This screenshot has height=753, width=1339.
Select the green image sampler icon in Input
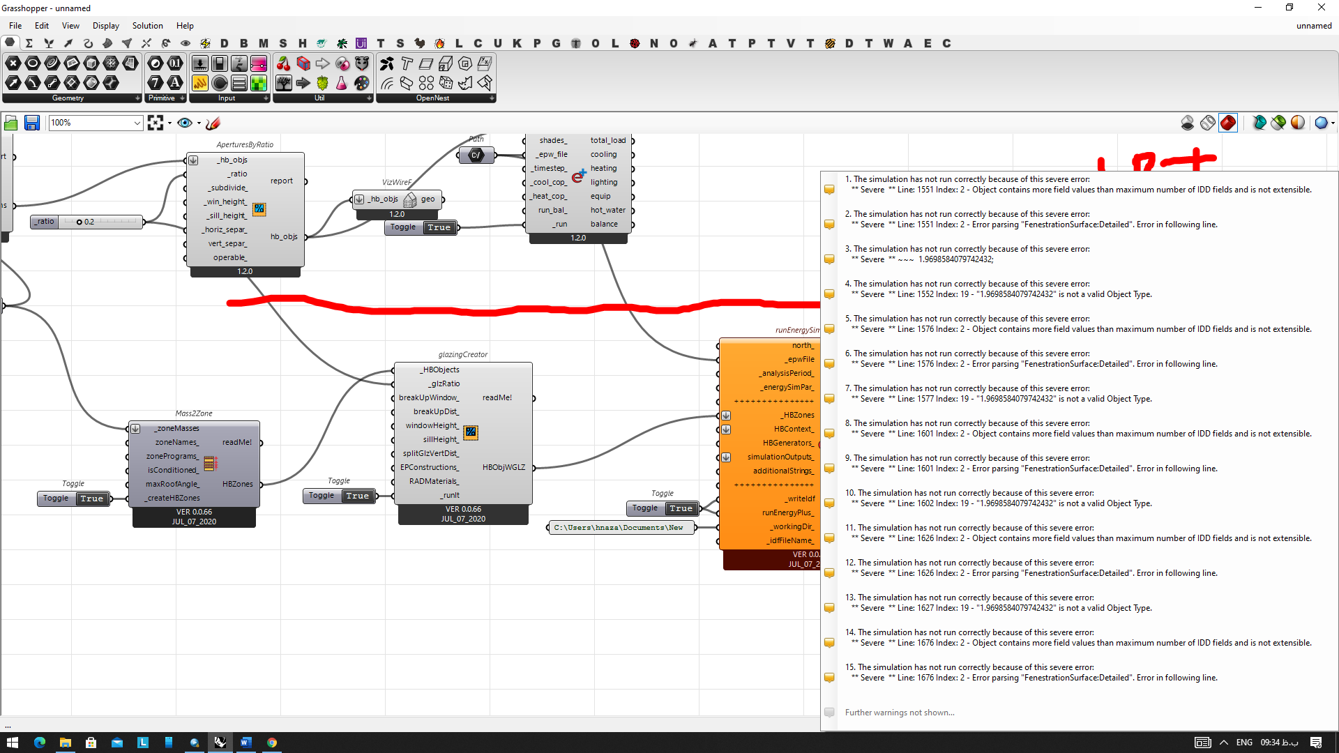coord(259,83)
